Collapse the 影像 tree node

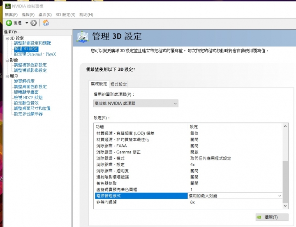[7, 60]
